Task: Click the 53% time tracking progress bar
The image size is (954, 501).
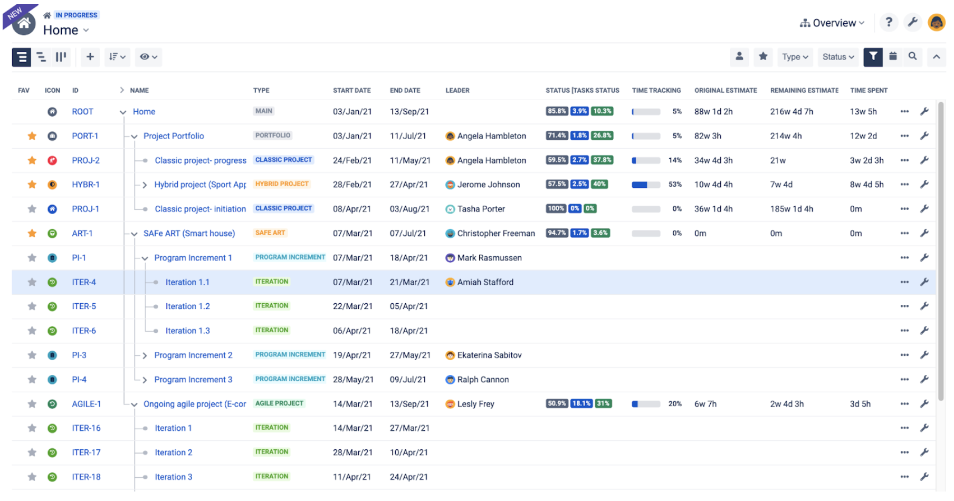Action: click(x=645, y=185)
